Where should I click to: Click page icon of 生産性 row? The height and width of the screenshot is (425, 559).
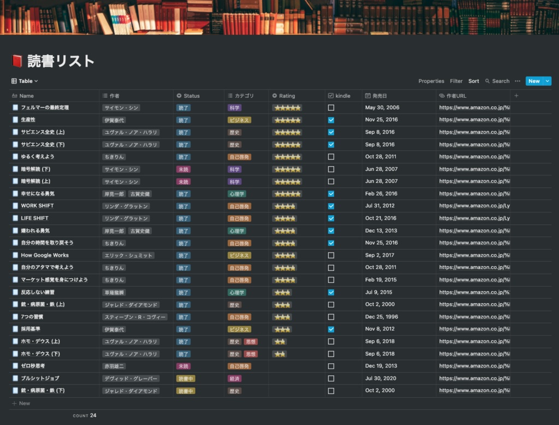[15, 120]
